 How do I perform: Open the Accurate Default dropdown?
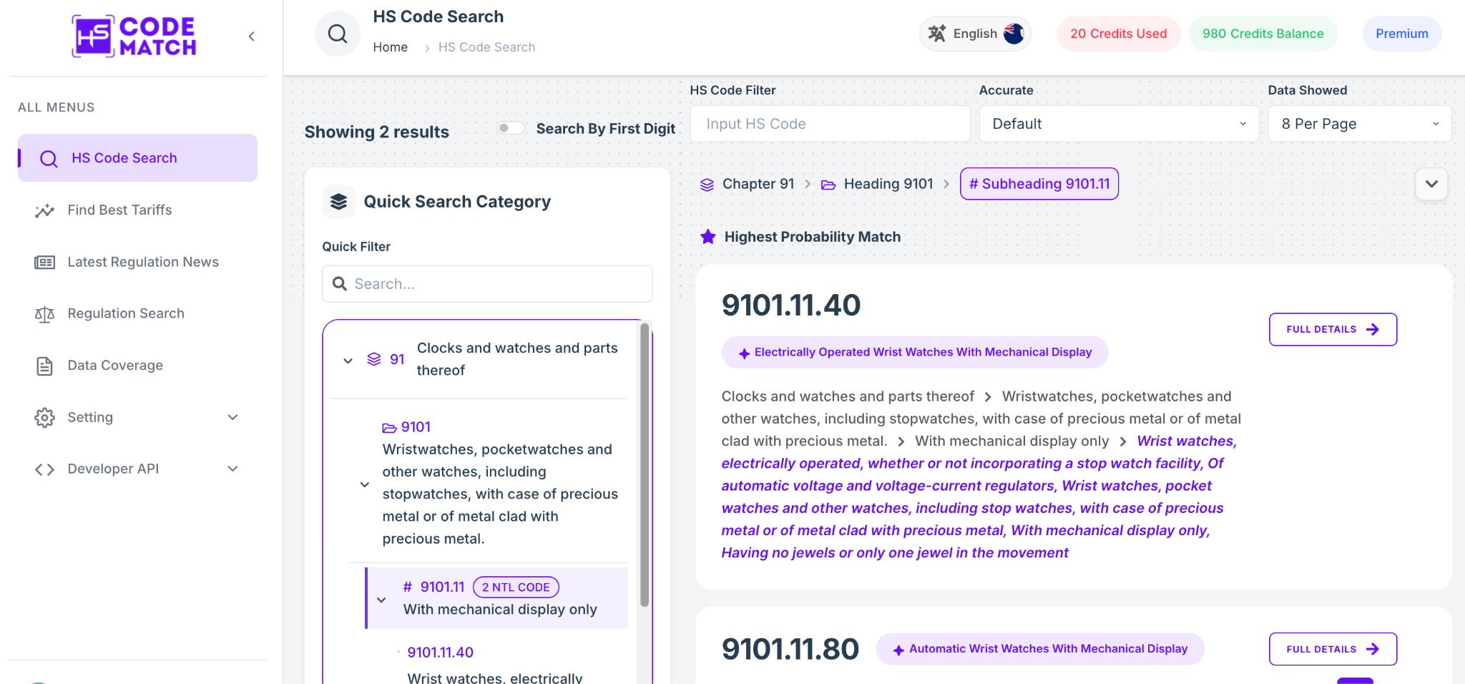click(1119, 124)
